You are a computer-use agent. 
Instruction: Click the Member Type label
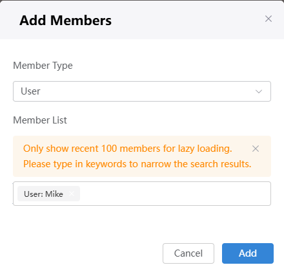tap(43, 66)
